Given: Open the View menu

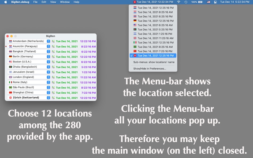Looking at the screenshot, I should pyautogui.click(x=53, y=2).
